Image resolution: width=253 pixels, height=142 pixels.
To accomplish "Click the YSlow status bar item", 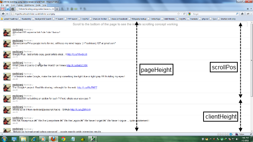I will [240, 134].
